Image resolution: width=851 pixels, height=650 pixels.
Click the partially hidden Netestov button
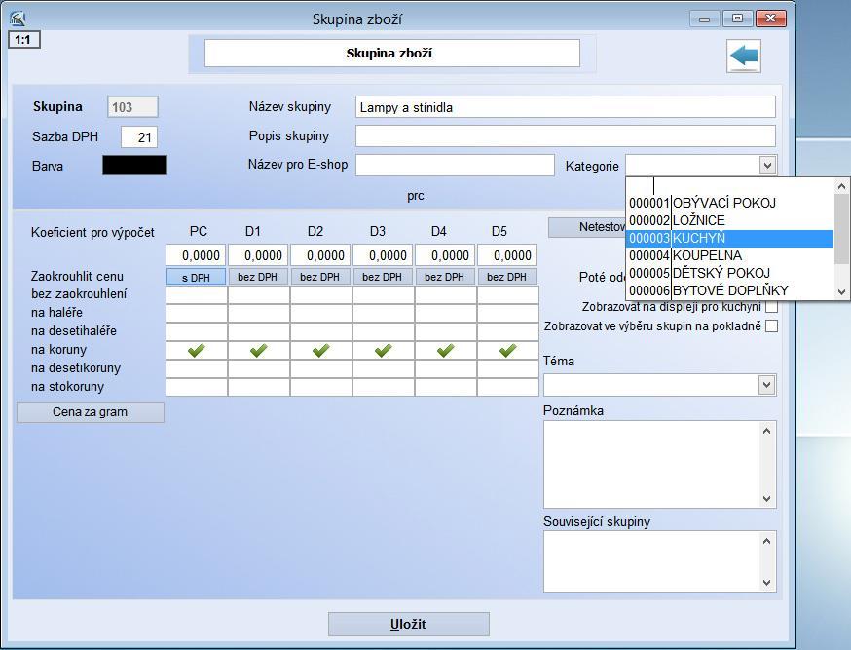coord(587,227)
